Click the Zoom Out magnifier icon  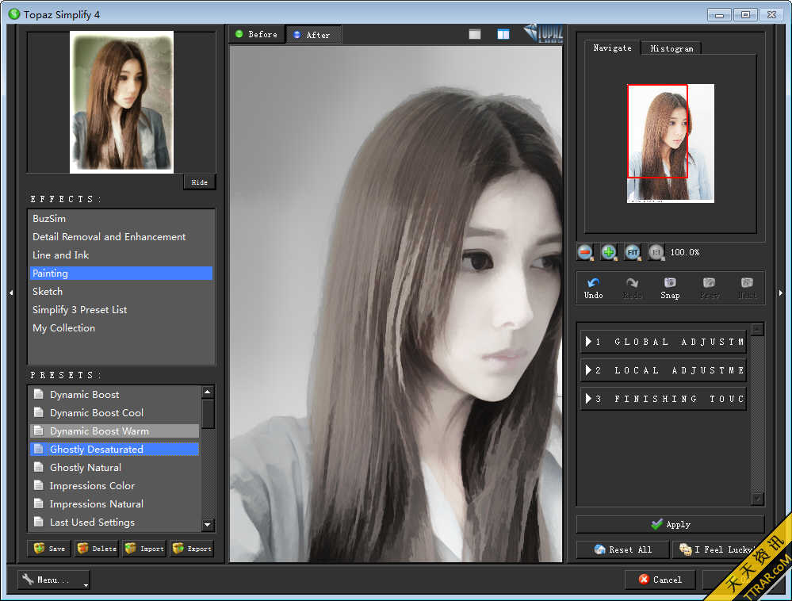(x=585, y=251)
